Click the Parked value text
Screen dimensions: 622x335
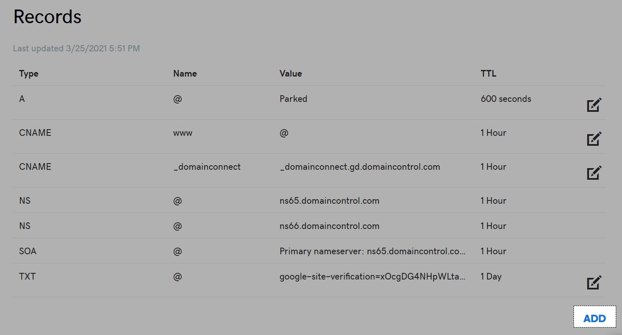tap(293, 99)
